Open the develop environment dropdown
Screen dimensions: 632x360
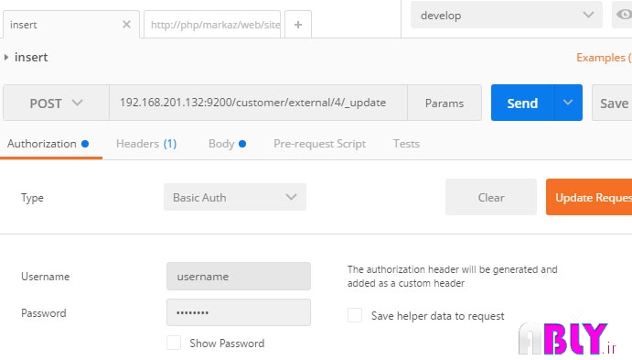tap(507, 15)
